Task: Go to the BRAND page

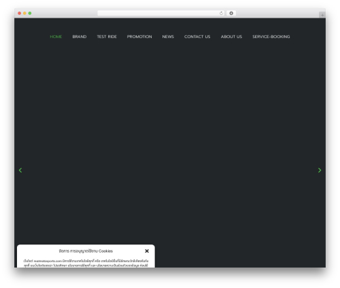Action: [x=80, y=37]
